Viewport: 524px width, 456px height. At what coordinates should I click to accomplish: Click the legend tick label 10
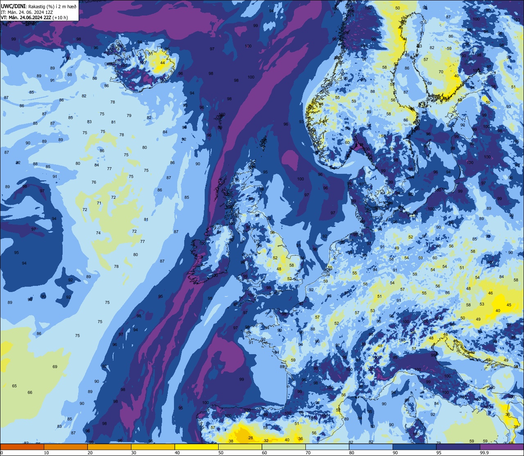pos(46,453)
